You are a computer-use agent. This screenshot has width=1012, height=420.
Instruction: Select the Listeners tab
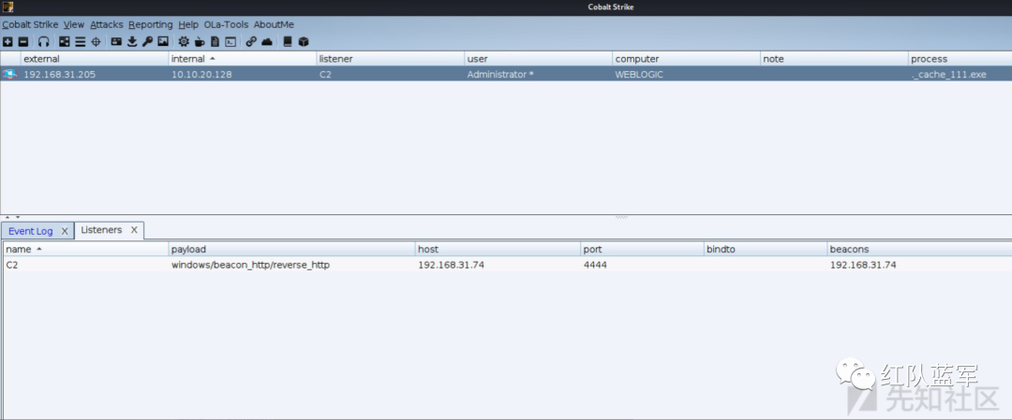click(101, 230)
